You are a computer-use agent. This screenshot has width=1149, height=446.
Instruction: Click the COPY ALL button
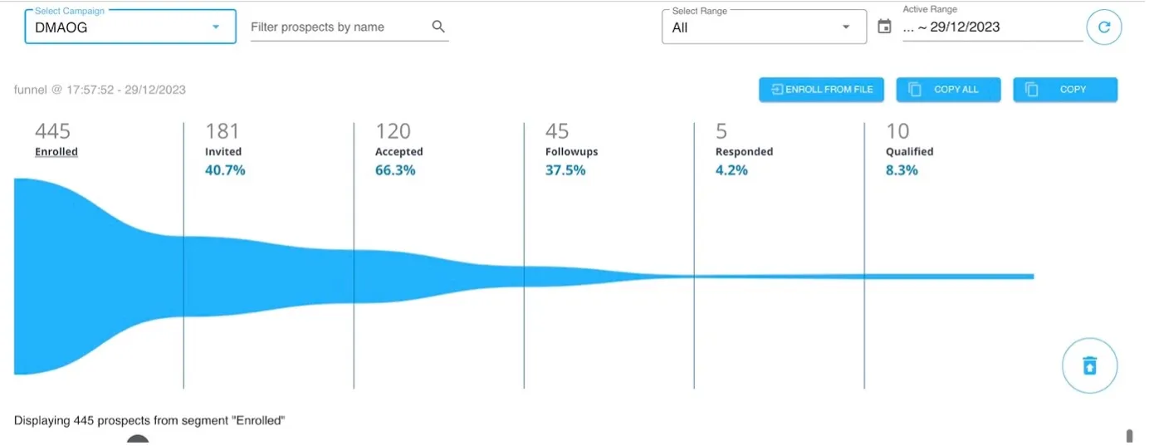point(948,90)
